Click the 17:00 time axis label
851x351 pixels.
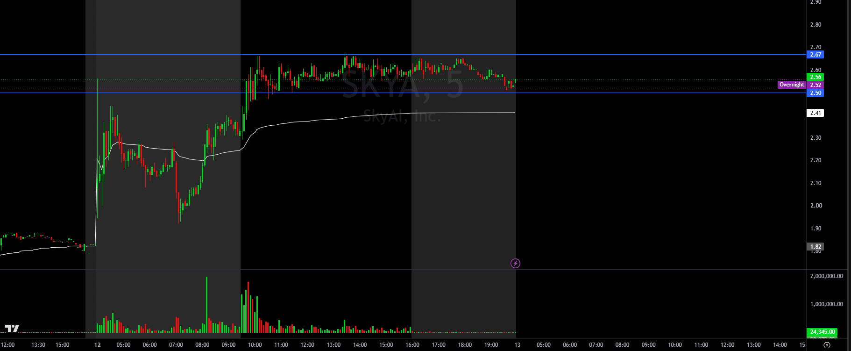pyautogui.click(x=439, y=345)
